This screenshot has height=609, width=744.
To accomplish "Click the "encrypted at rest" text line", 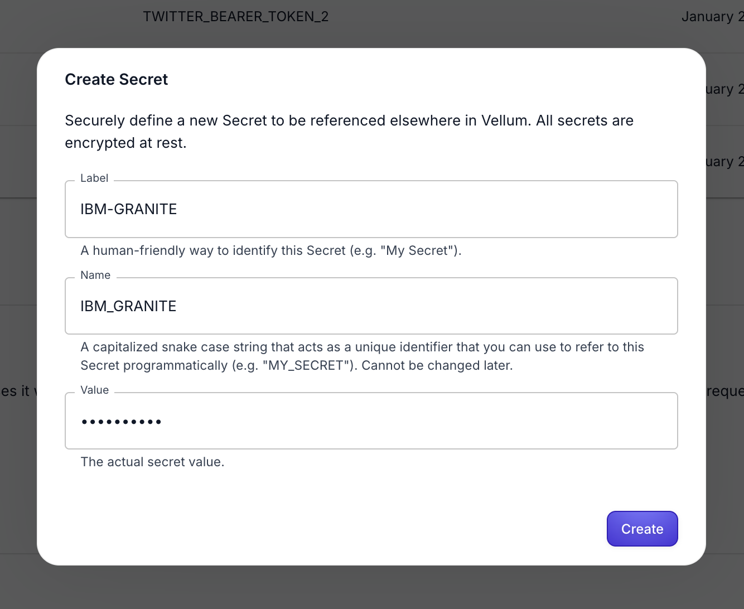I will coord(125,143).
